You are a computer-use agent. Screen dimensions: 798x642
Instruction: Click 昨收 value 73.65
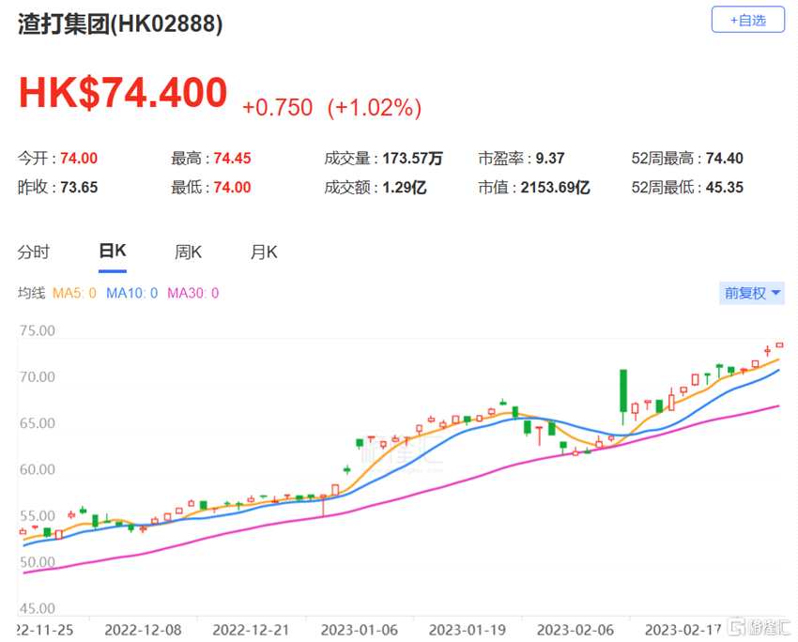coord(79,187)
